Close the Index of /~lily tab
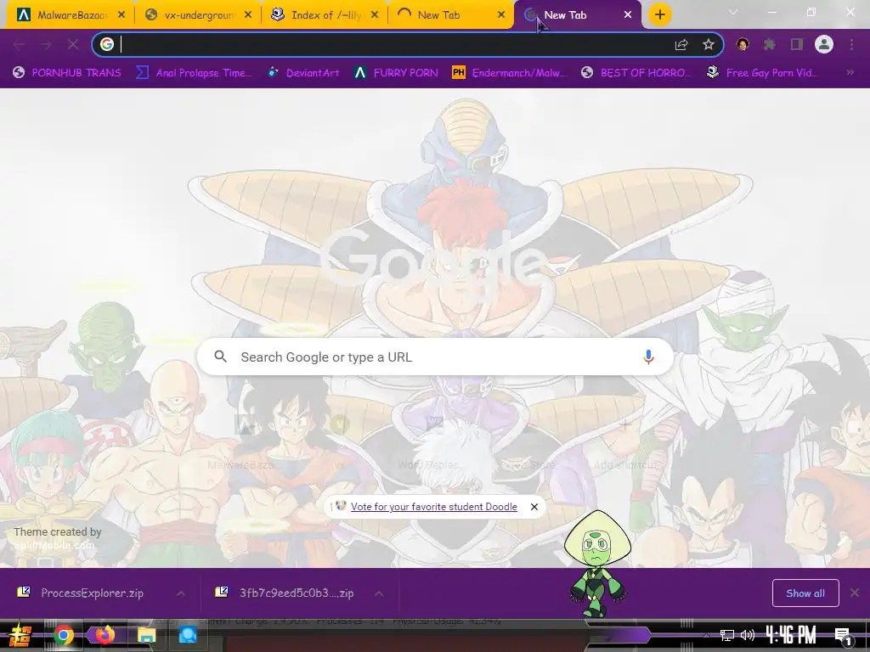 (375, 15)
